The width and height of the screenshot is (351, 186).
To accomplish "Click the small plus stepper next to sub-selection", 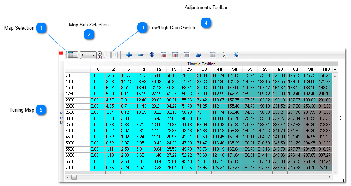I will (100, 57).
